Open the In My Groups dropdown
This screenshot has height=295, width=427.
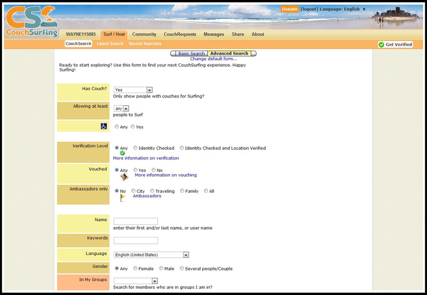click(x=136, y=281)
